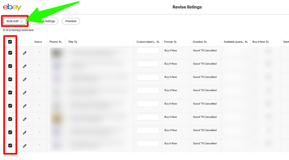Click the fourth row's Custom label field
The image size is (289, 160).
coord(148,91)
